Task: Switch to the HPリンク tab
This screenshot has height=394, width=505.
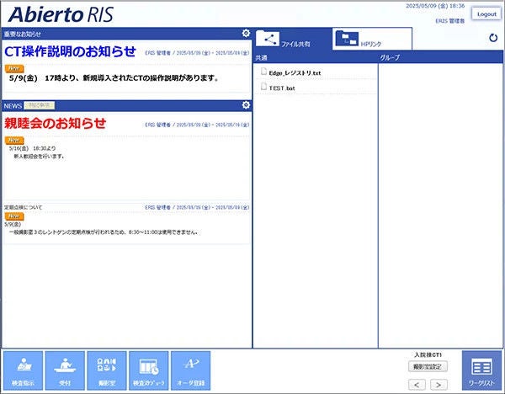Action: tap(372, 39)
